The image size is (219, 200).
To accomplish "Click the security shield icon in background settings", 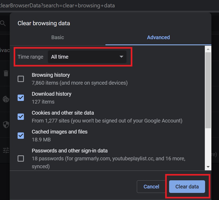I will click(x=6, y=125).
